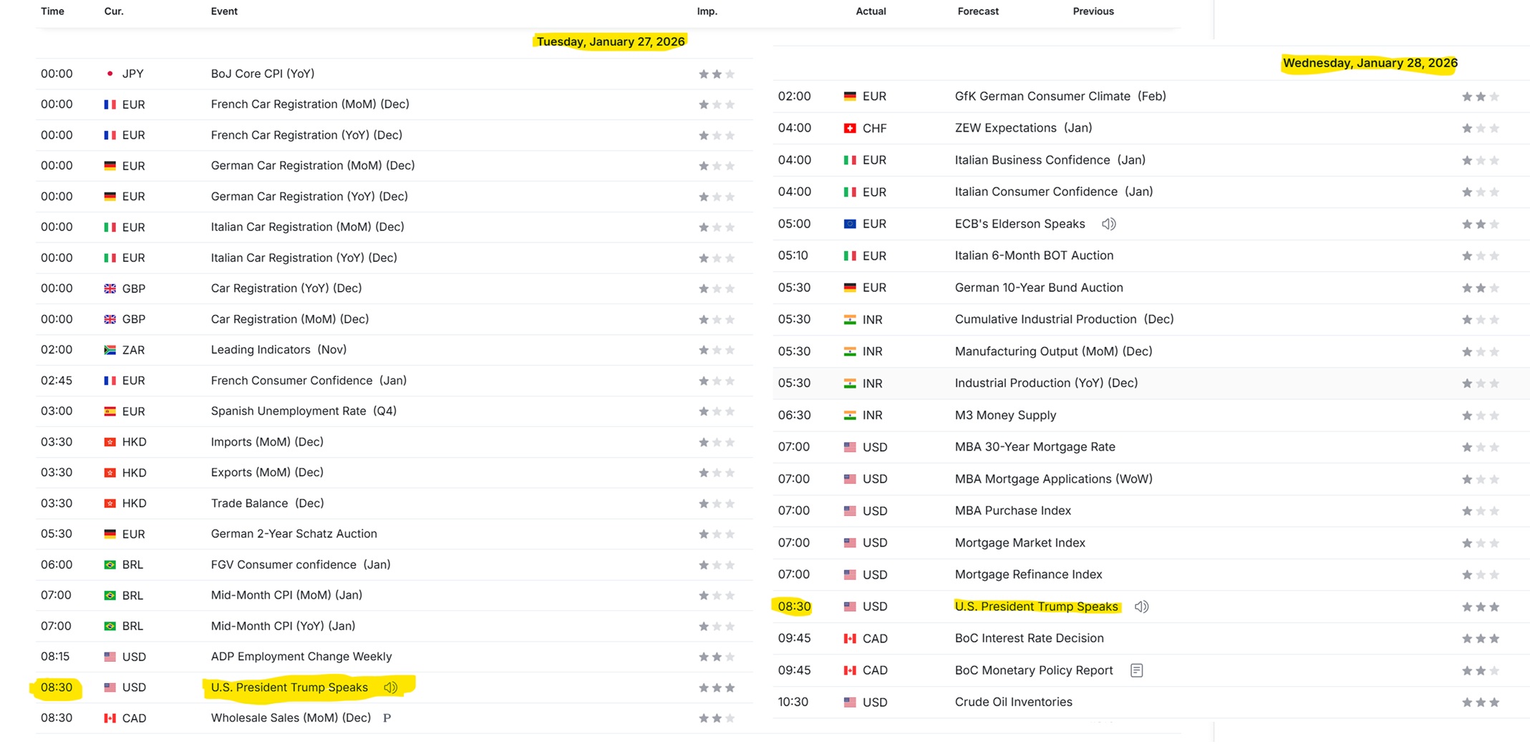Click the speaker icon next to Tuesday's Trump Speaks

390,687
